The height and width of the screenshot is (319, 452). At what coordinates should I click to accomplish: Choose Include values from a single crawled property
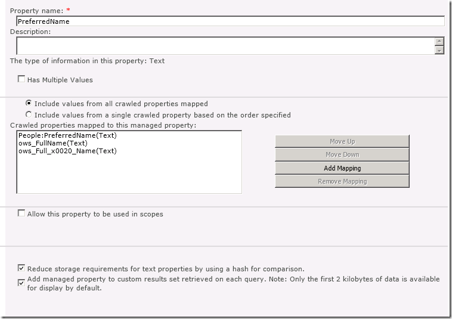pos(28,114)
